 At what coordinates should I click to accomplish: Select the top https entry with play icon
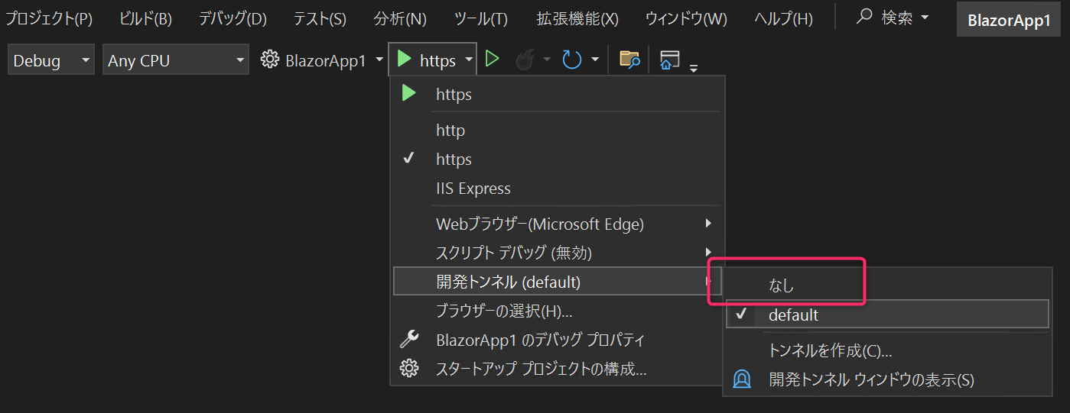point(557,94)
